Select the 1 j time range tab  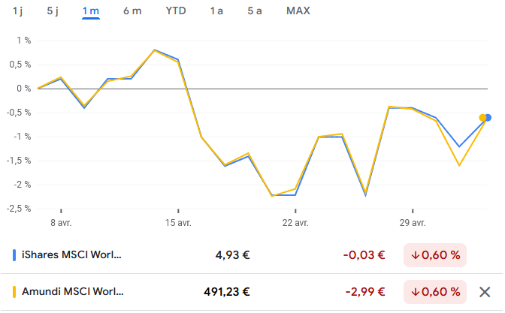(x=18, y=11)
